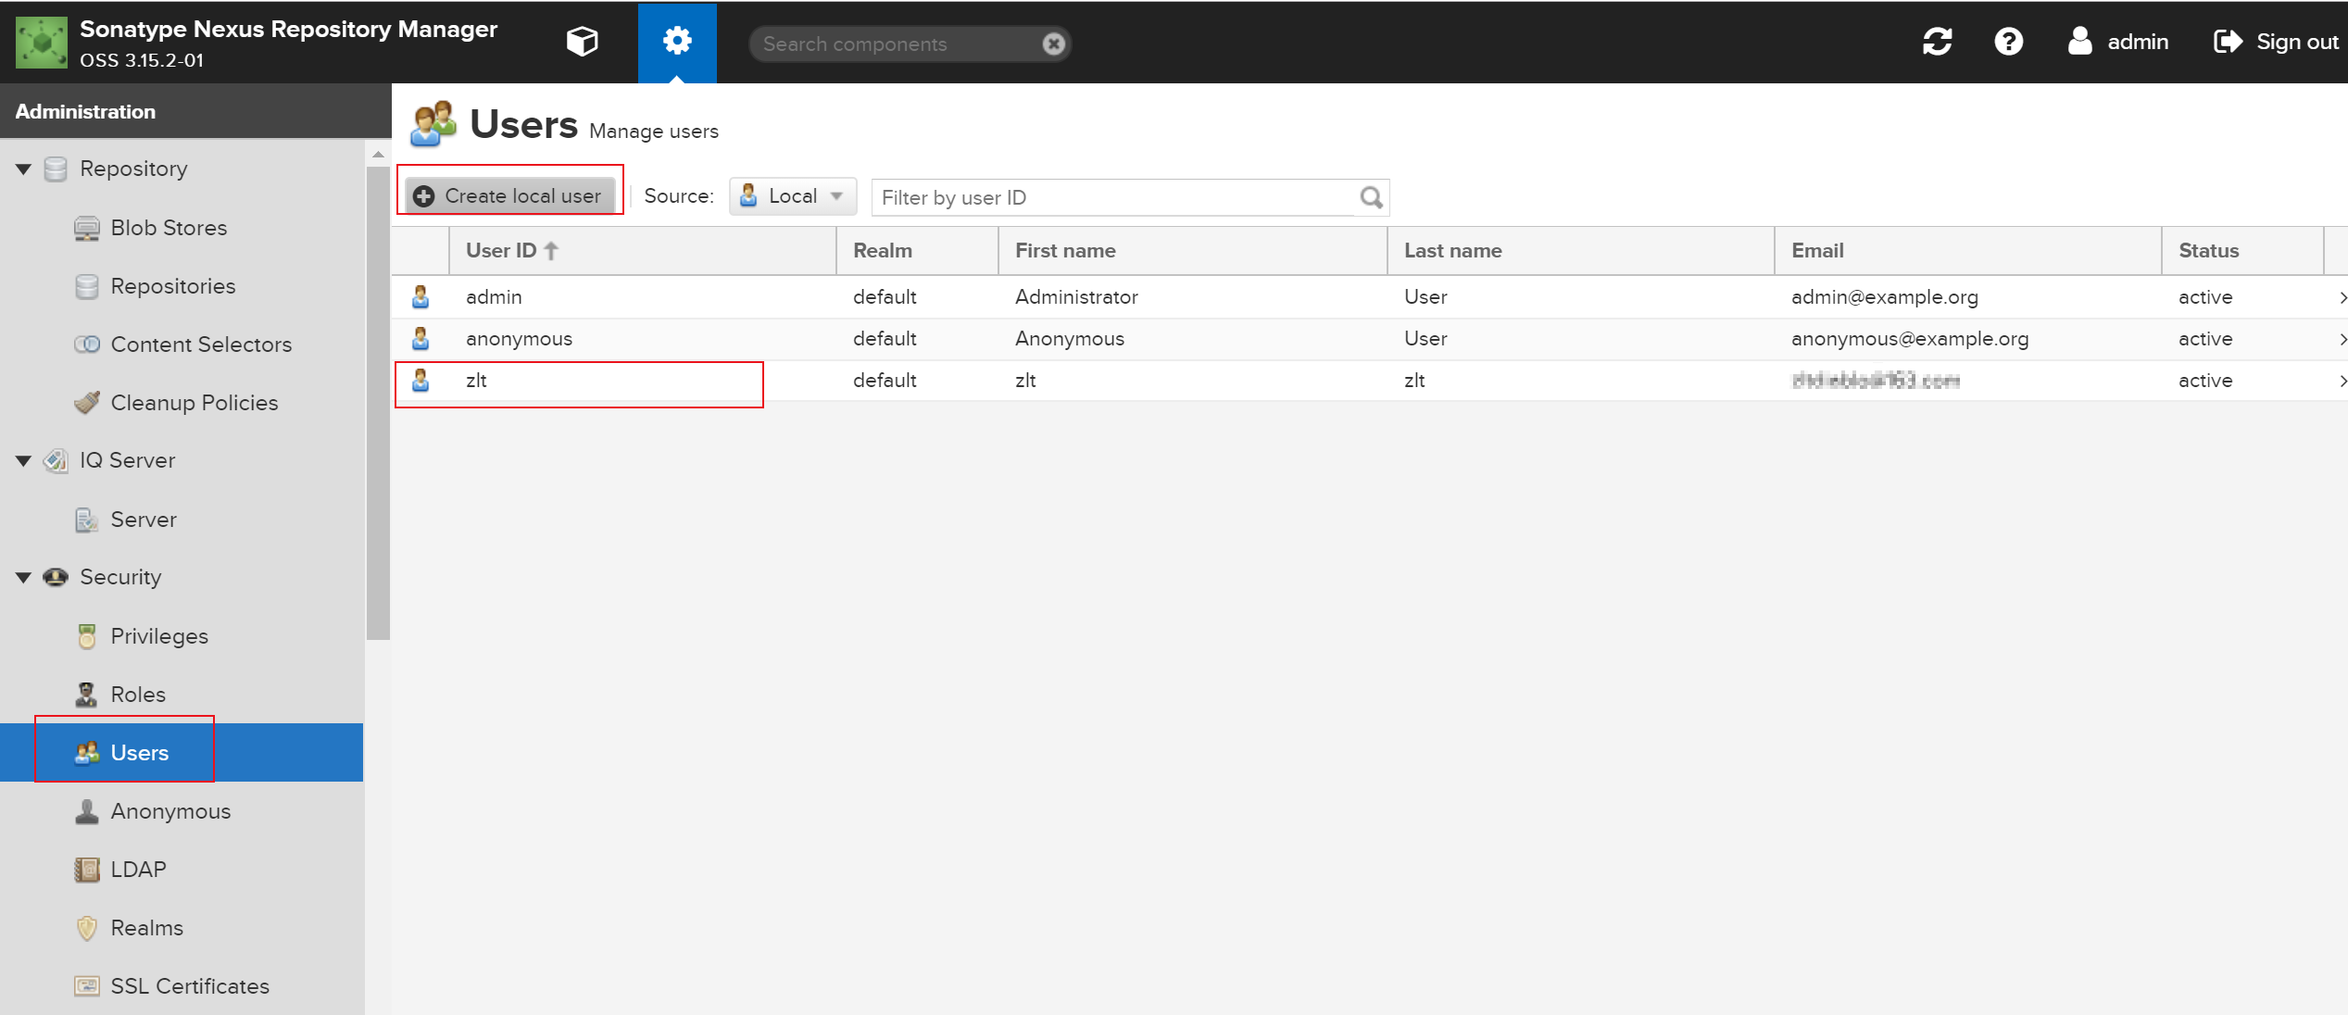Viewport: 2348px width, 1015px height.
Task: Click the LDAP book icon
Action: [x=87, y=870]
